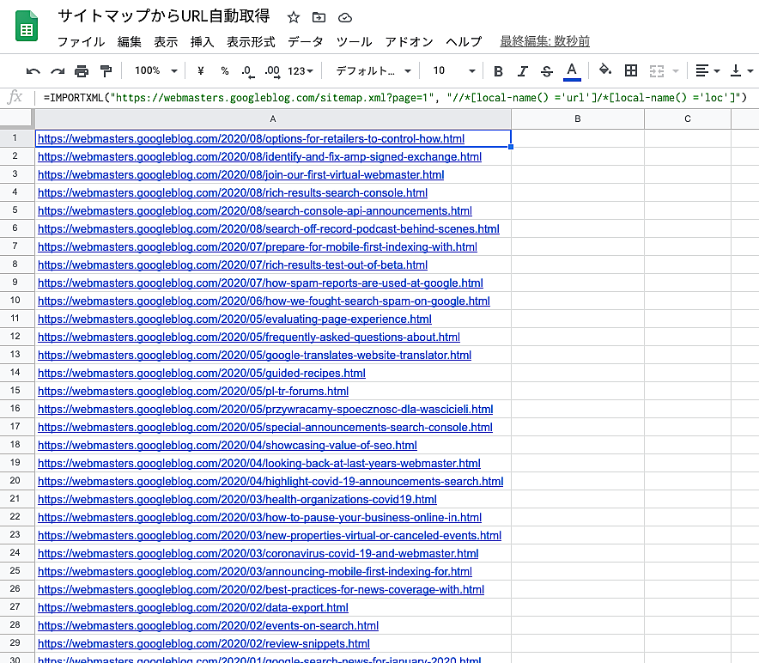This screenshot has width=759, height=663.
Task: Open the borders tool
Action: (631, 70)
